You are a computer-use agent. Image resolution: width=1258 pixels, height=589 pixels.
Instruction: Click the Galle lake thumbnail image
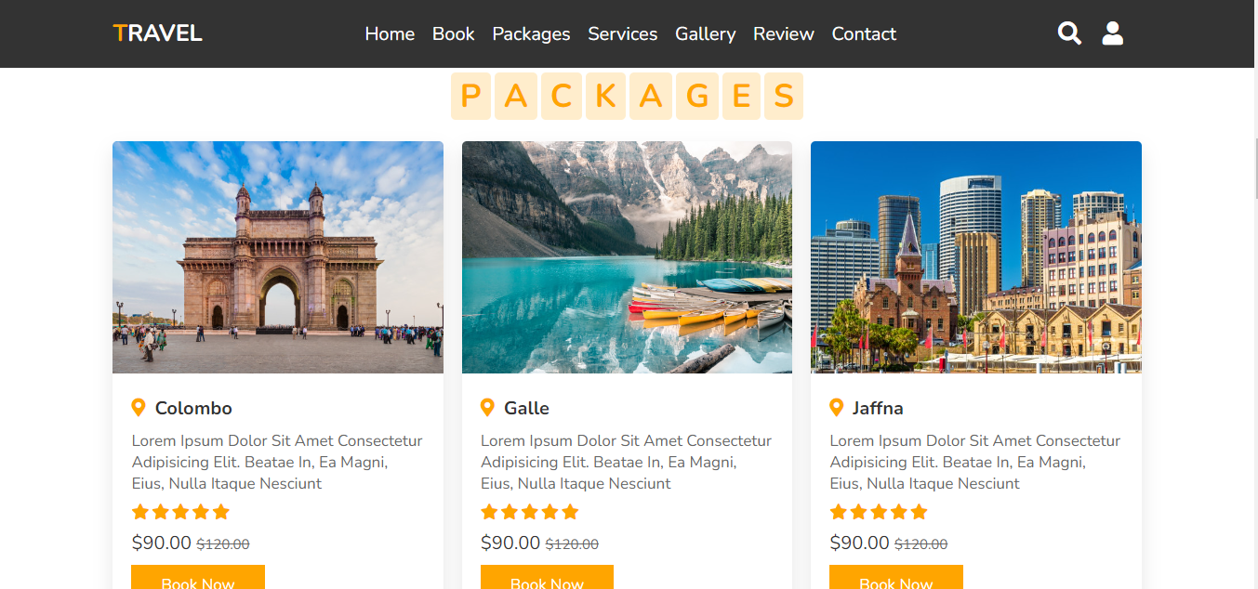point(627,256)
